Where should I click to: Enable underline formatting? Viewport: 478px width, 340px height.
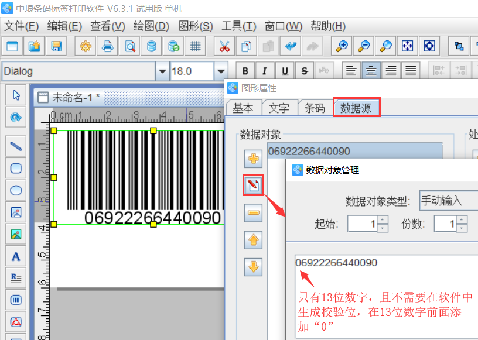(x=284, y=70)
